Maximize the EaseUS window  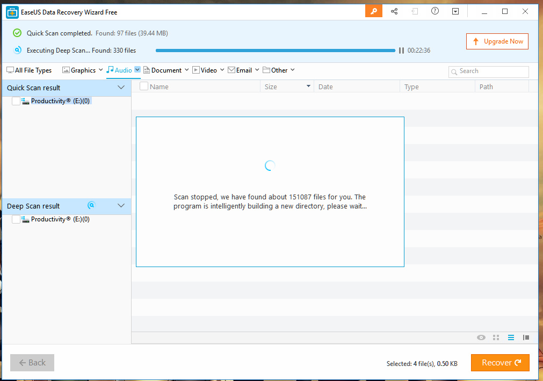coord(505,11)
